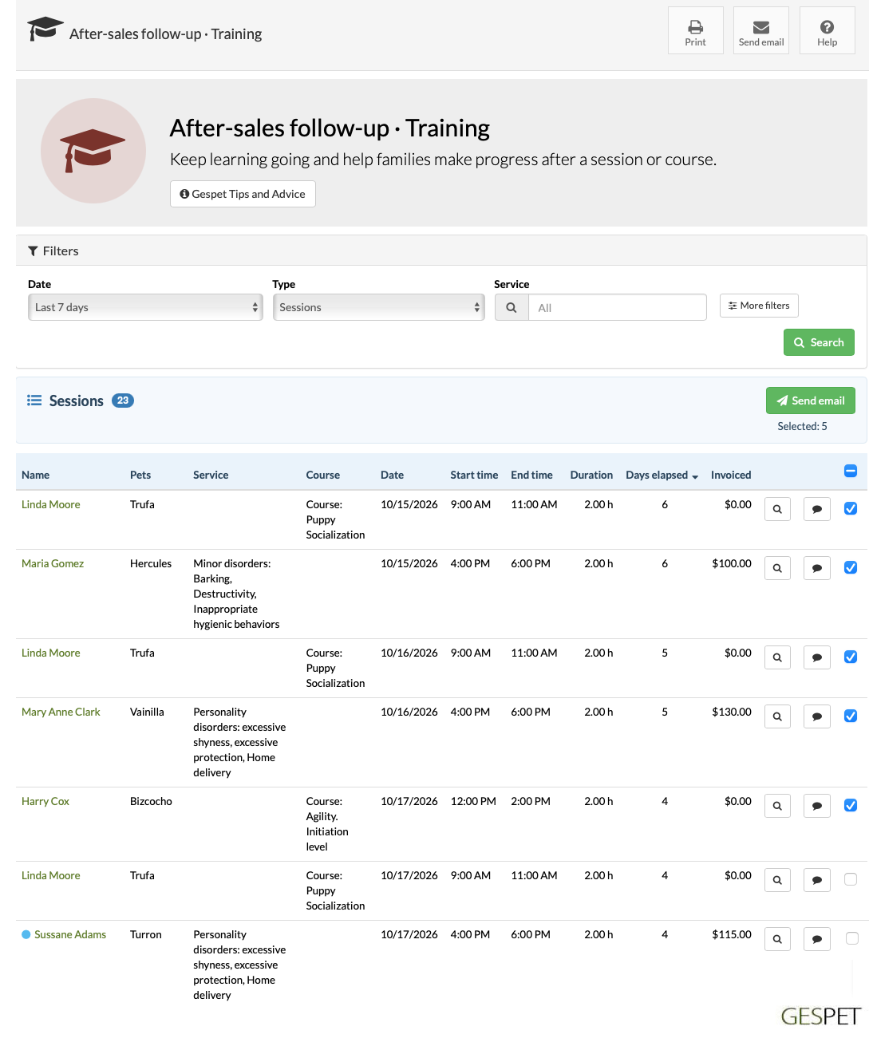Viewport: 869px width, 1038px height.
Task: Open comment for Linda Moore 10/16/2026 session
Action: click(816, 657)
